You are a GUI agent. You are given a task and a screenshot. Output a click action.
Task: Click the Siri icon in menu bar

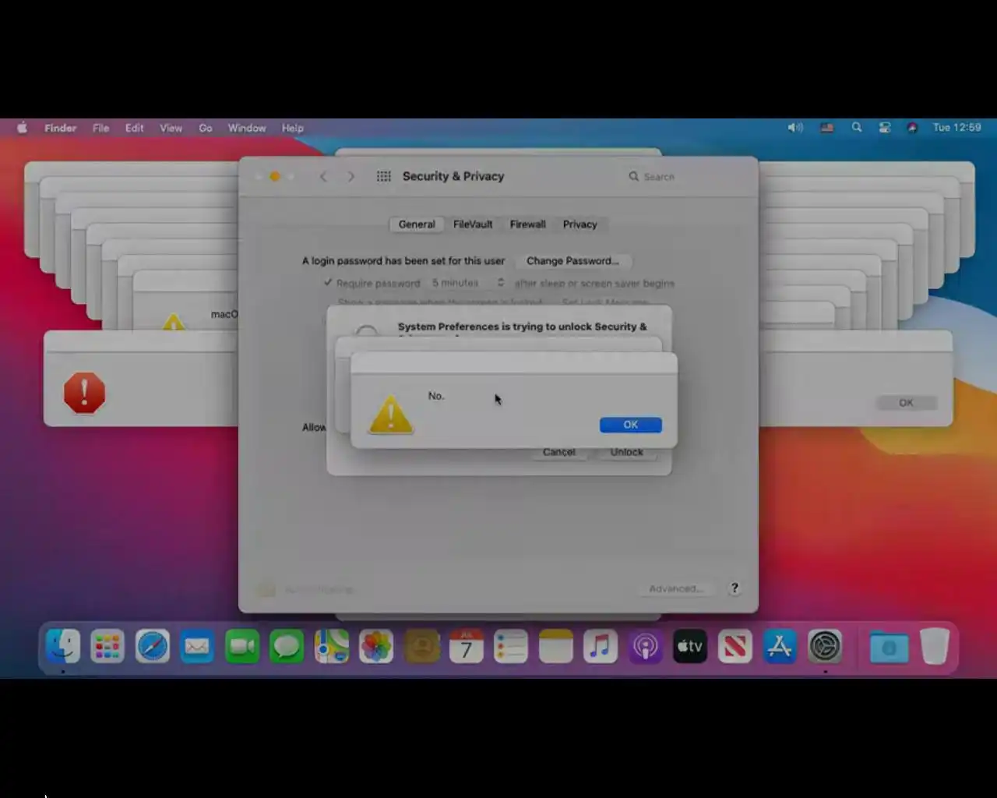tap(912, 128)
